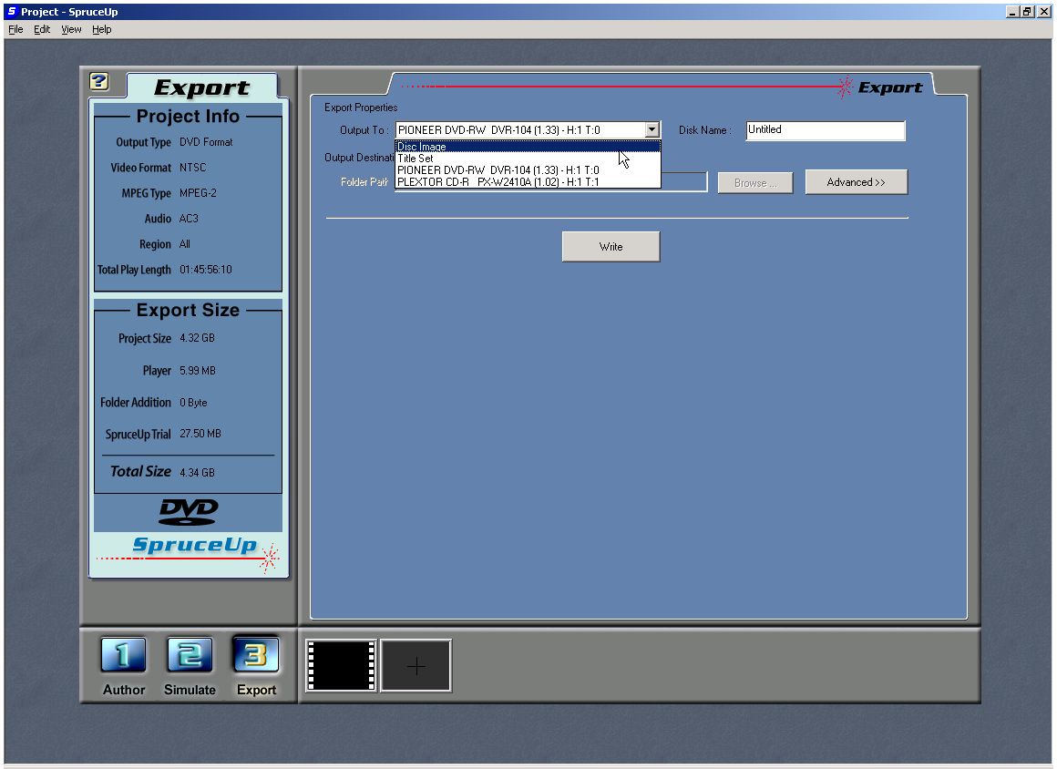Click the DVD logo in the side panel

[x=188, y=511]
